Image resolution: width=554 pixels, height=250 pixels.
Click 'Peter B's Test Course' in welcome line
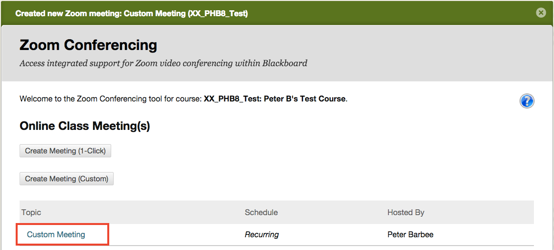point(305,99)
